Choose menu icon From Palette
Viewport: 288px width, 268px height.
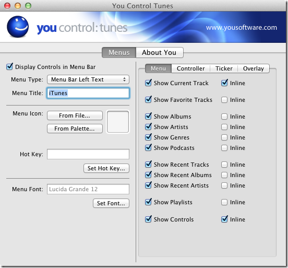tap(75, 129)
